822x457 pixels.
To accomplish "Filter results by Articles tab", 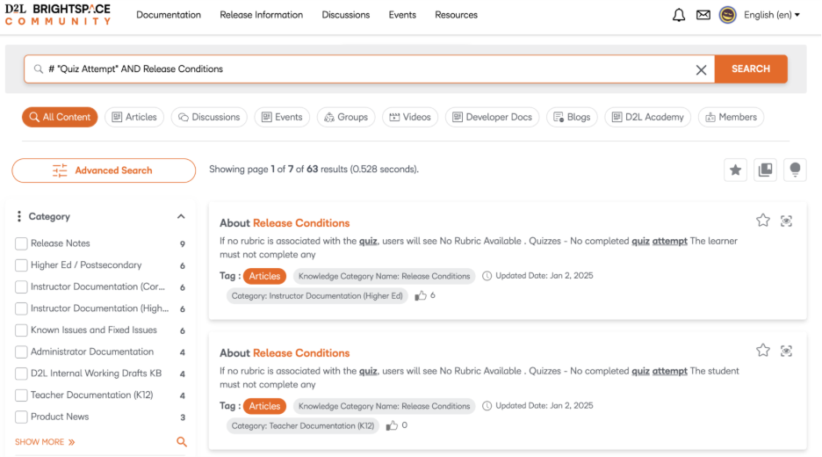I will tap(134, 117).
